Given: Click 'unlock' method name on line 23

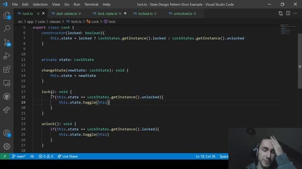Looking at the screenshot, I should click(x=48, y=124).
